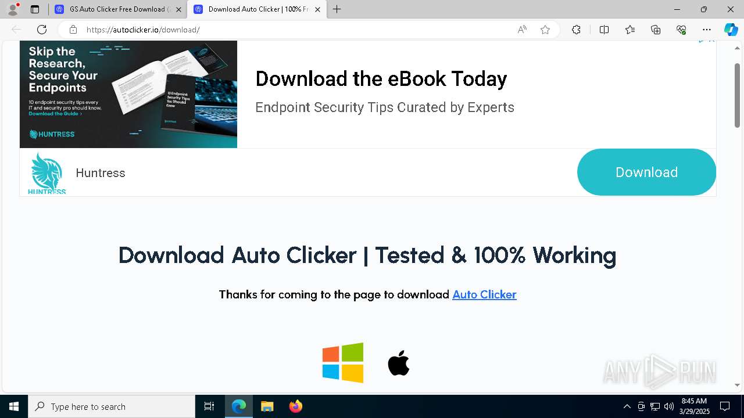The width and height of the screenshot is (744, 418).
Task: Open the volume speaker control
Action: pos(669,406)
